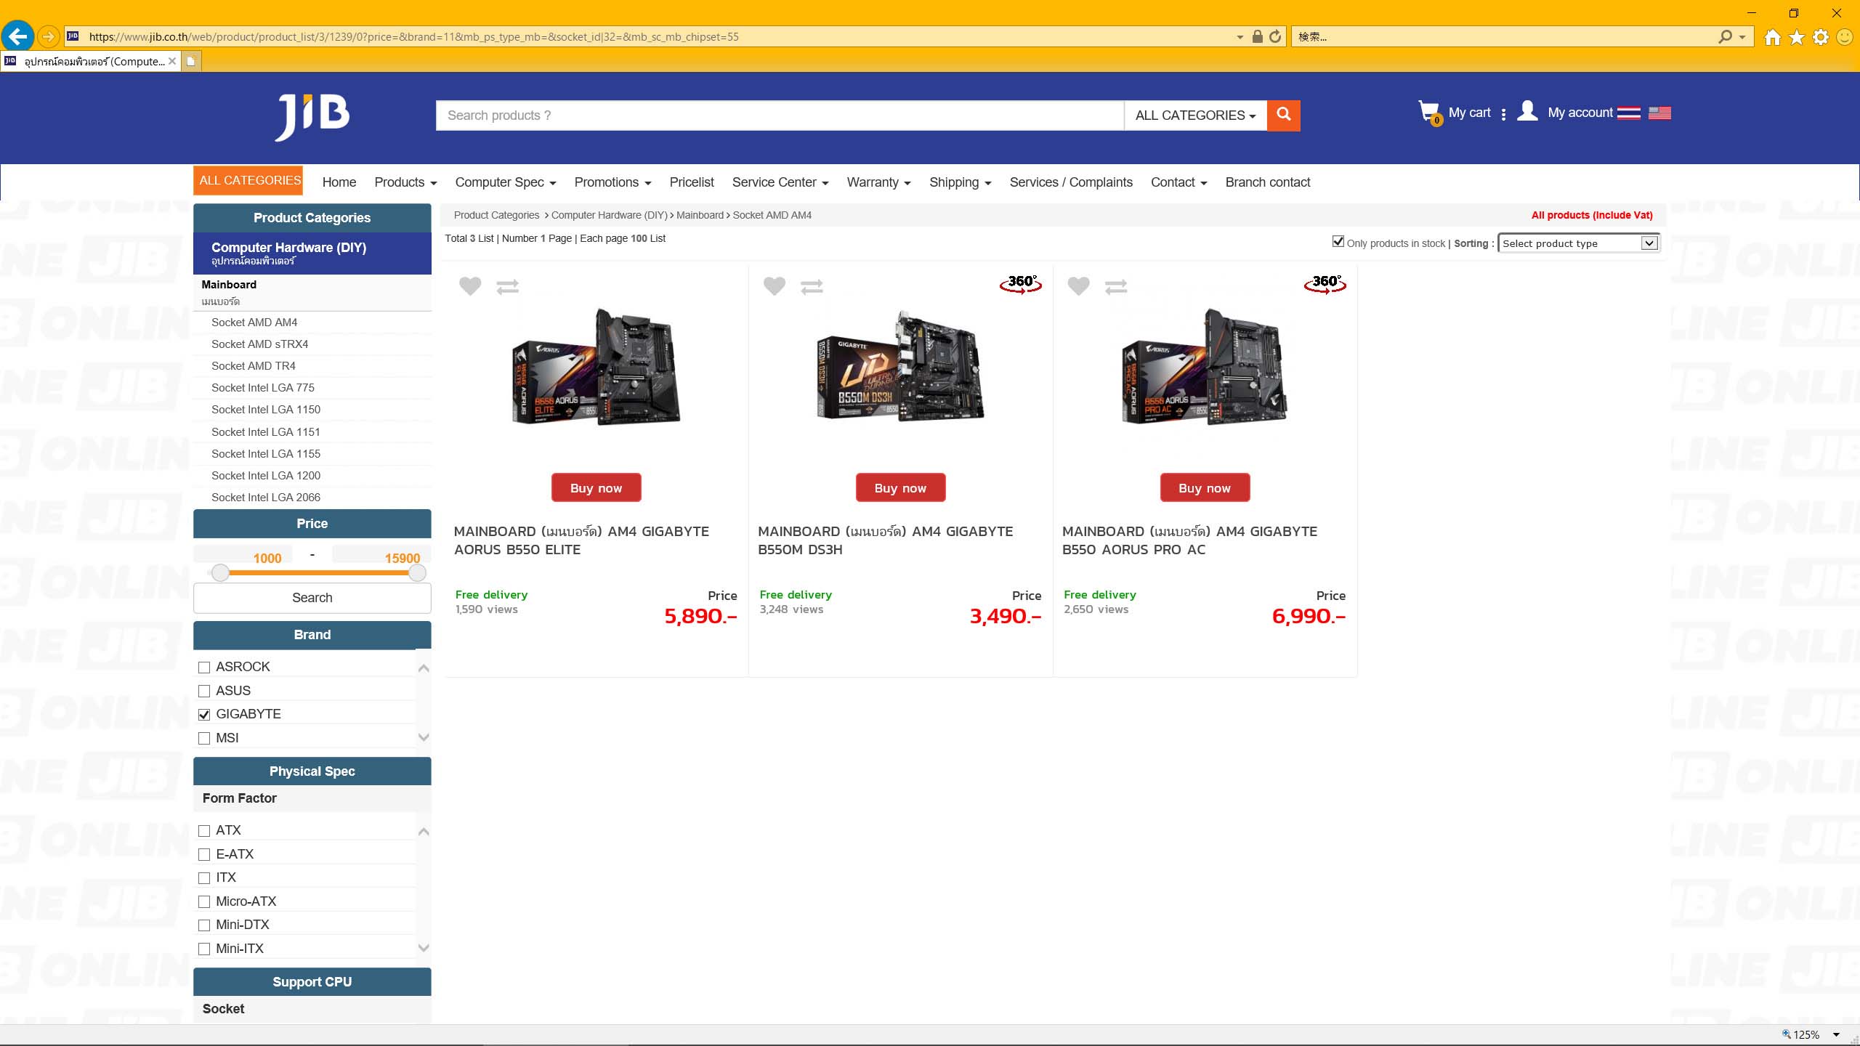
Task: Switch language with Thai flag
Action: click(x=1628, y=113)
